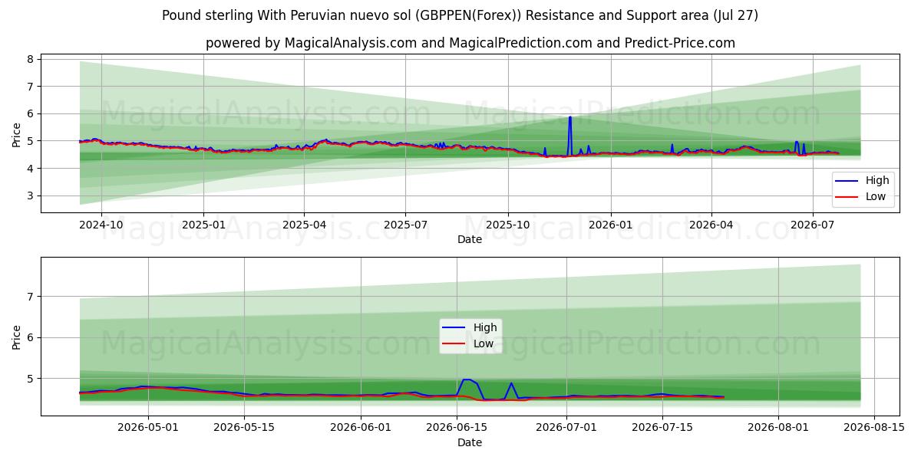
Task: Click the '2026-01' date label on upper chart
Action: pyautogui.click(x=610, y=225)
